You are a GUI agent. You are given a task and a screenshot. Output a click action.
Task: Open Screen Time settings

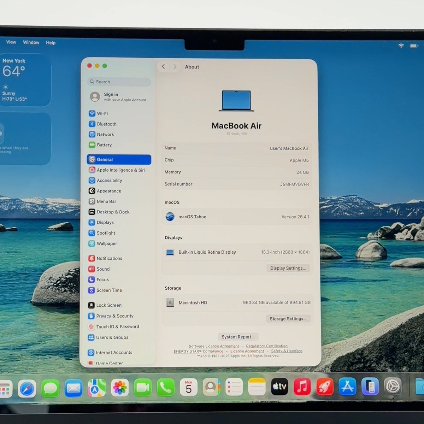[x=105, y=290]
